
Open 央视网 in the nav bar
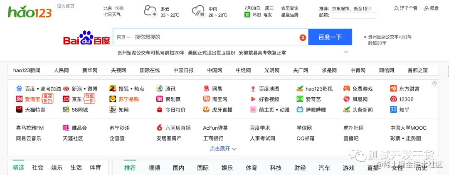point(118,71)
